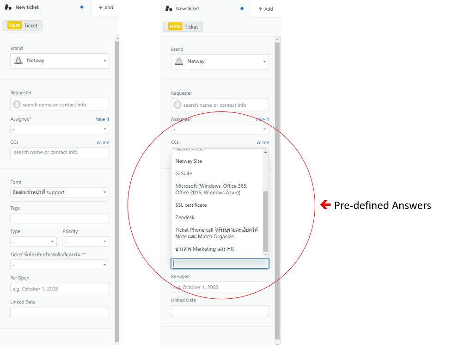Pick the 'Zendesk' option in the dropdown list
This screenshot has width=452, height=345.
(x=185, y=217)
